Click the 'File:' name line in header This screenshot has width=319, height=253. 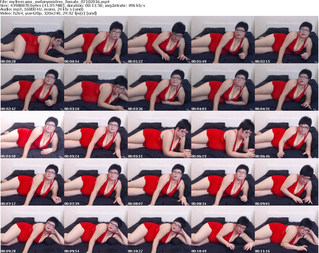click(x=55, y=2)
